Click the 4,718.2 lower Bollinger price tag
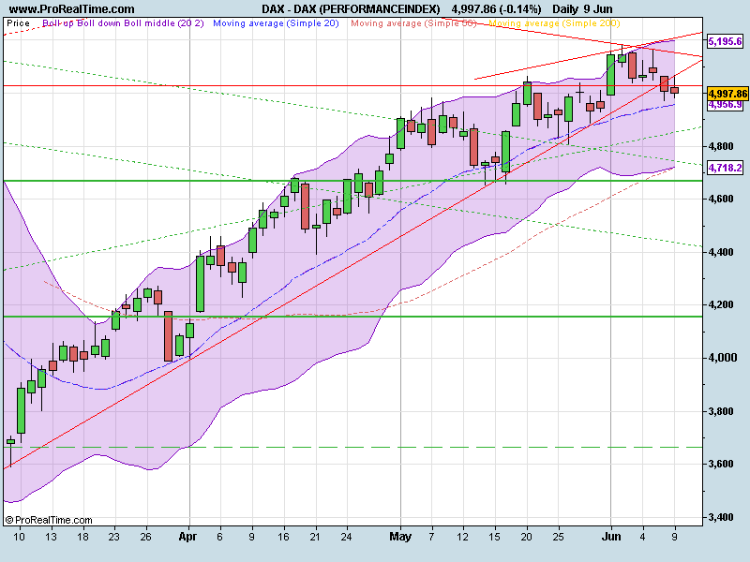750x562 pixels. click(x=725, y=168)
